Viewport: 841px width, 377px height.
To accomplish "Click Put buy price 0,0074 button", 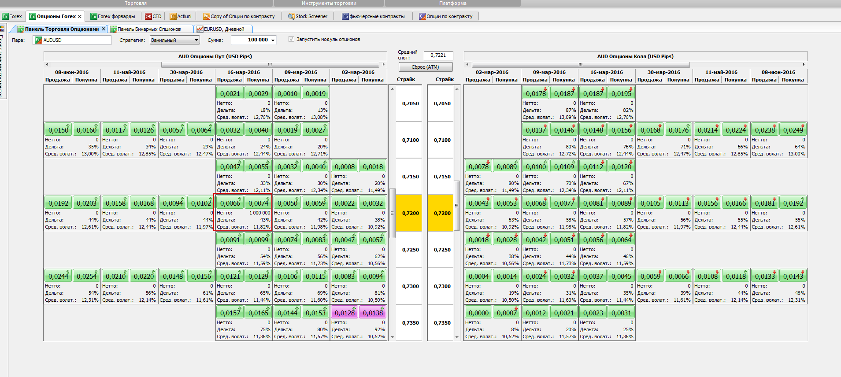I will click(x=258, y=203).
